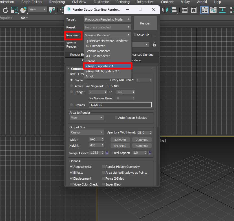The width and height of the screenshot is (234, 221).
Task: Open the Scene Explorer toggle icon
Action: pyautogui.click(x=185, y=10)
